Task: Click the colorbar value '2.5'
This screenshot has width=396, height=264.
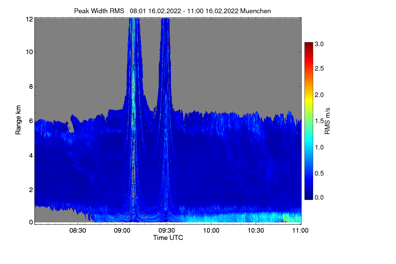Action: coord(319,69)
